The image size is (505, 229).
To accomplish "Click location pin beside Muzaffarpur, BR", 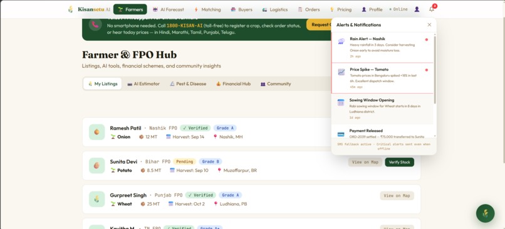I will pyautogui.click(x=219, y=170).
